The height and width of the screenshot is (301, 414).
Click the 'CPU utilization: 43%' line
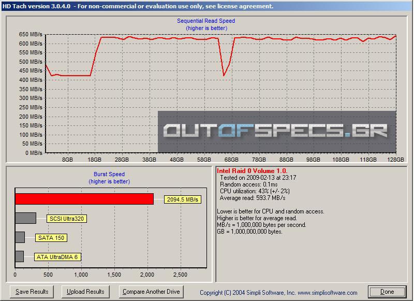tap(255, 191)
